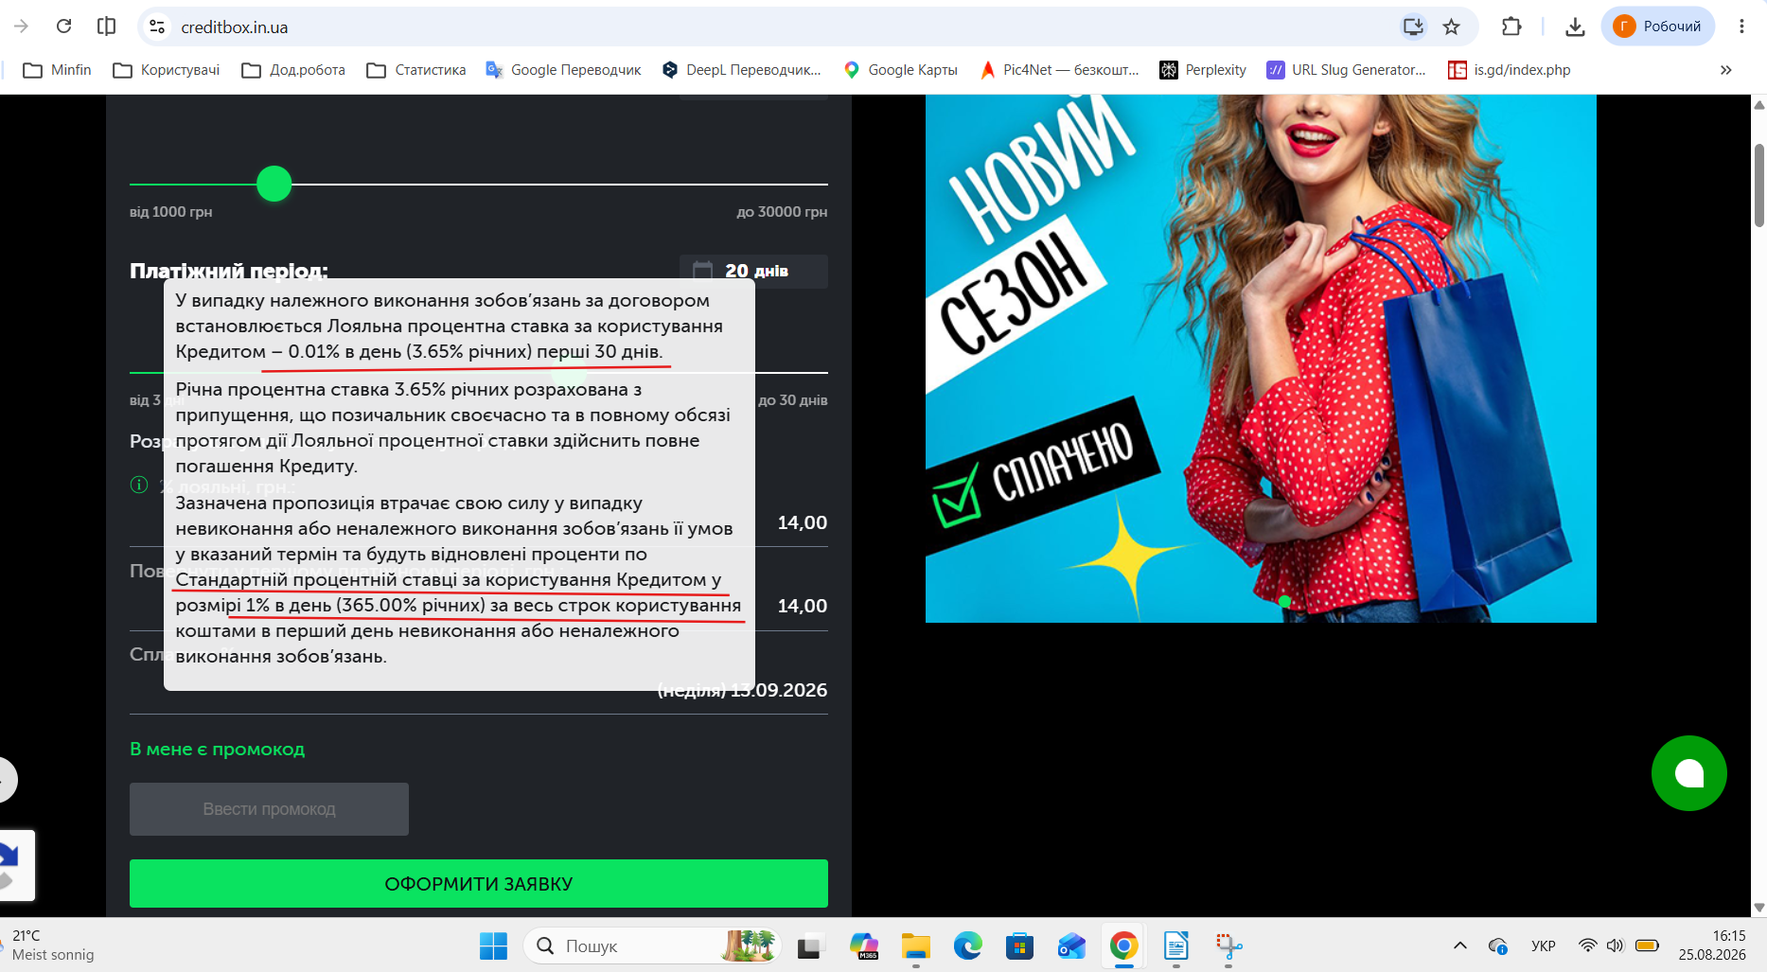Click the В мене є промокод link

click(218, 749)
